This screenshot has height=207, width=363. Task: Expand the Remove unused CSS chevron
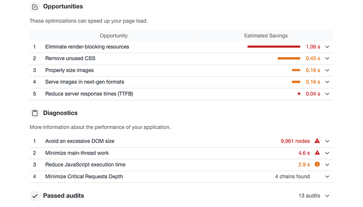tap(327, 58)
